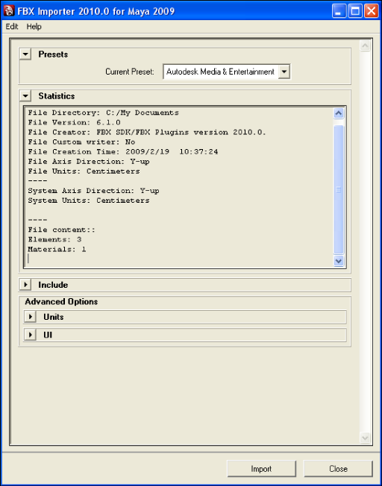Image resolution: width=382 pixels, height=486 pixels.
Task: Expand the Units advanced options
Action: pyautogui.click(x=31, y=317)
